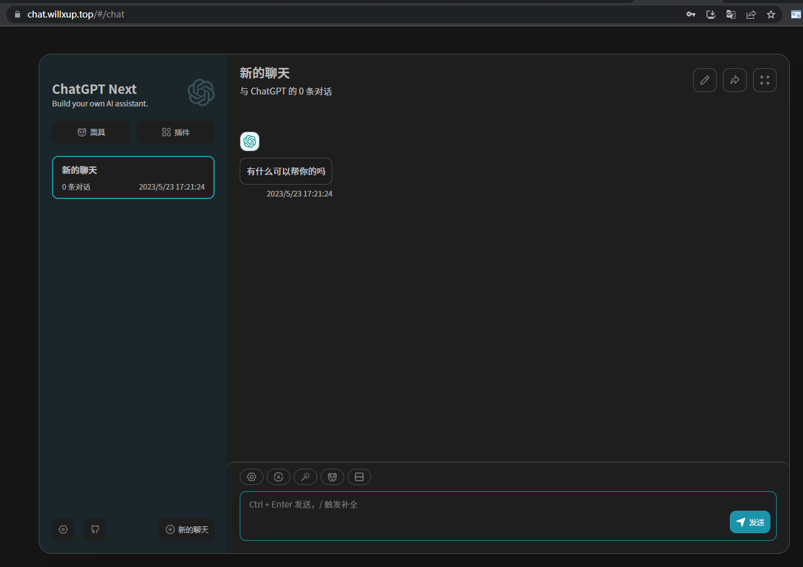Select the 新的聊天 conversation in the sidebar
The height and width of the screenshot is (567, 803).
coord(133,177)
